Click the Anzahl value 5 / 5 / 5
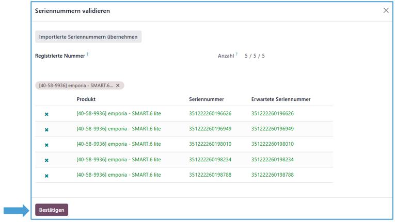The height and width of the screenshot is (222, 395). coord(255,56)
